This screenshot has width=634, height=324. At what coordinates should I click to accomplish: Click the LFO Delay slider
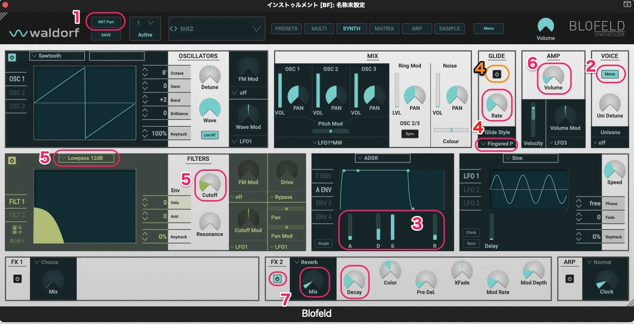click(491, 227)
